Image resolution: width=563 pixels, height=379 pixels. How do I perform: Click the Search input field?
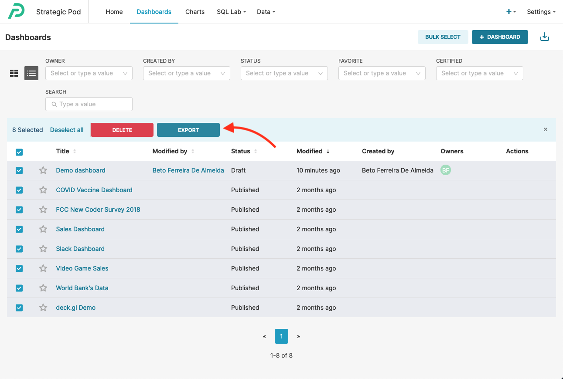(x=89, y=104)
